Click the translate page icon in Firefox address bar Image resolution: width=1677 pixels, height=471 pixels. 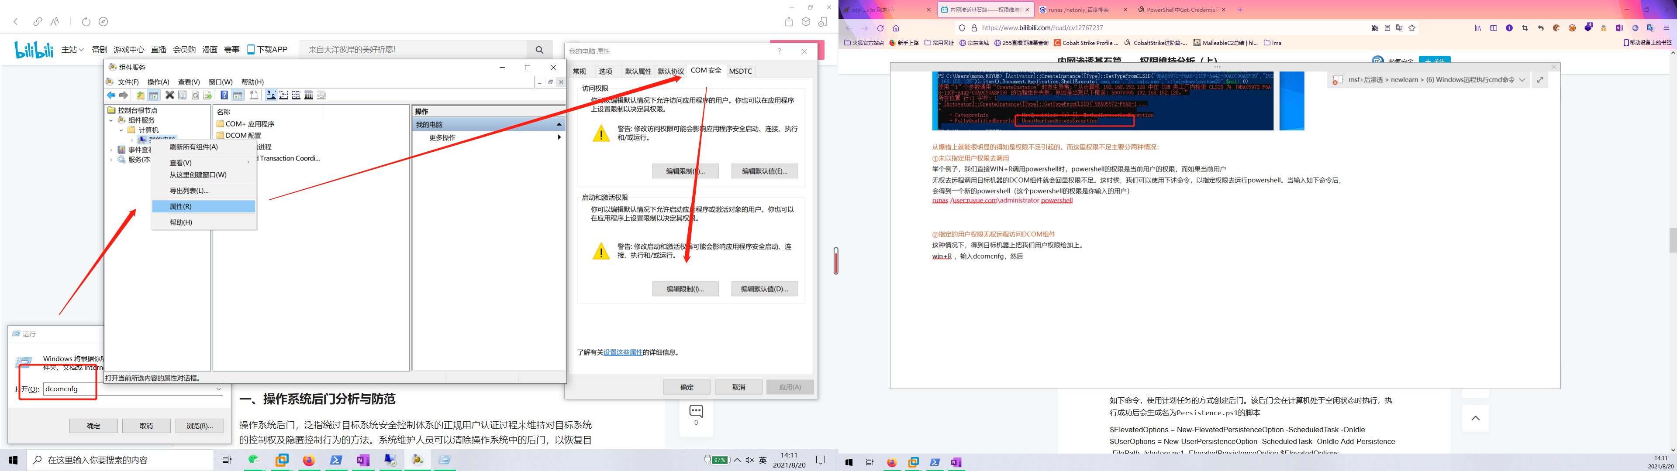click(x=1400, y=27)
